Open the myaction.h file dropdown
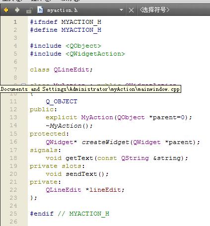 tap(121, 10)
